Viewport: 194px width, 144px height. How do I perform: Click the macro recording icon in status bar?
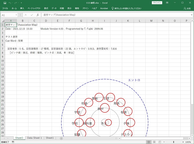point(13,142)
